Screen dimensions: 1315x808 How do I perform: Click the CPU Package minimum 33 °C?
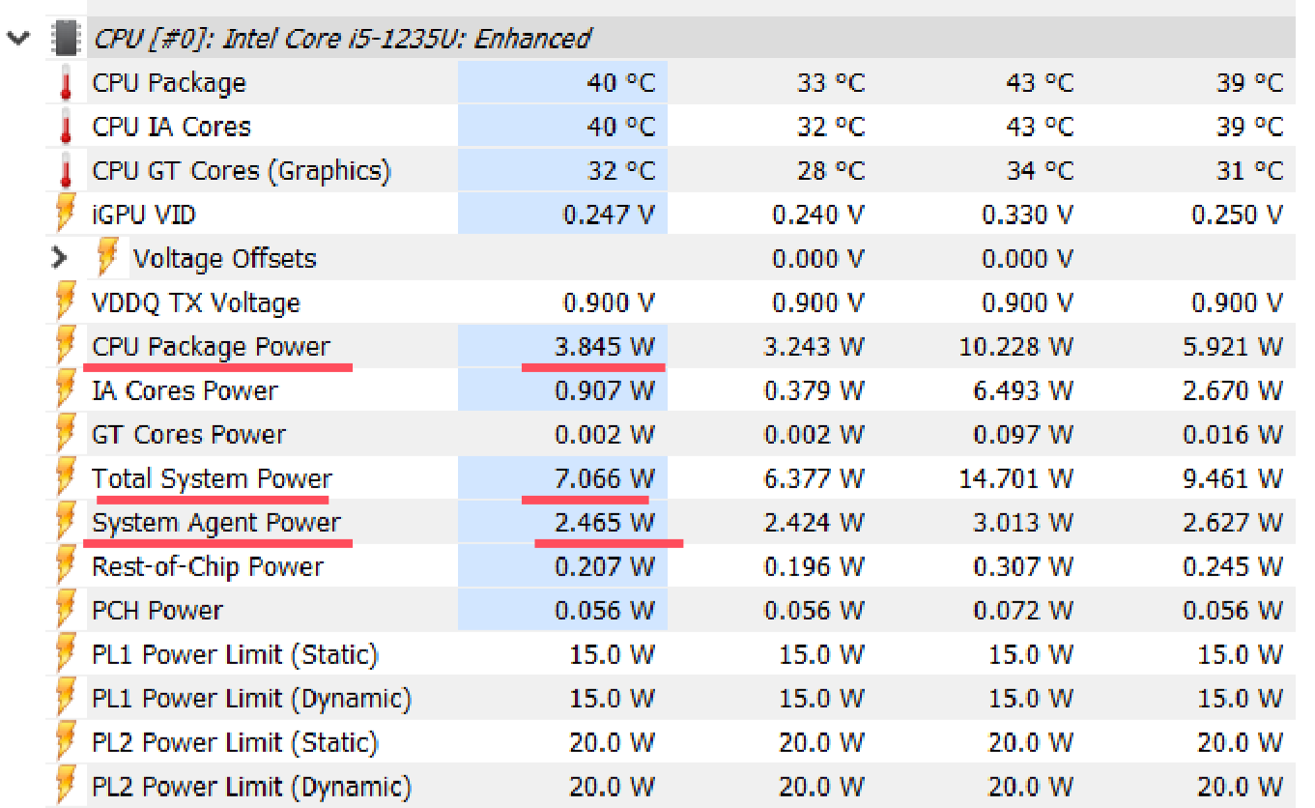tap(831, 83)
